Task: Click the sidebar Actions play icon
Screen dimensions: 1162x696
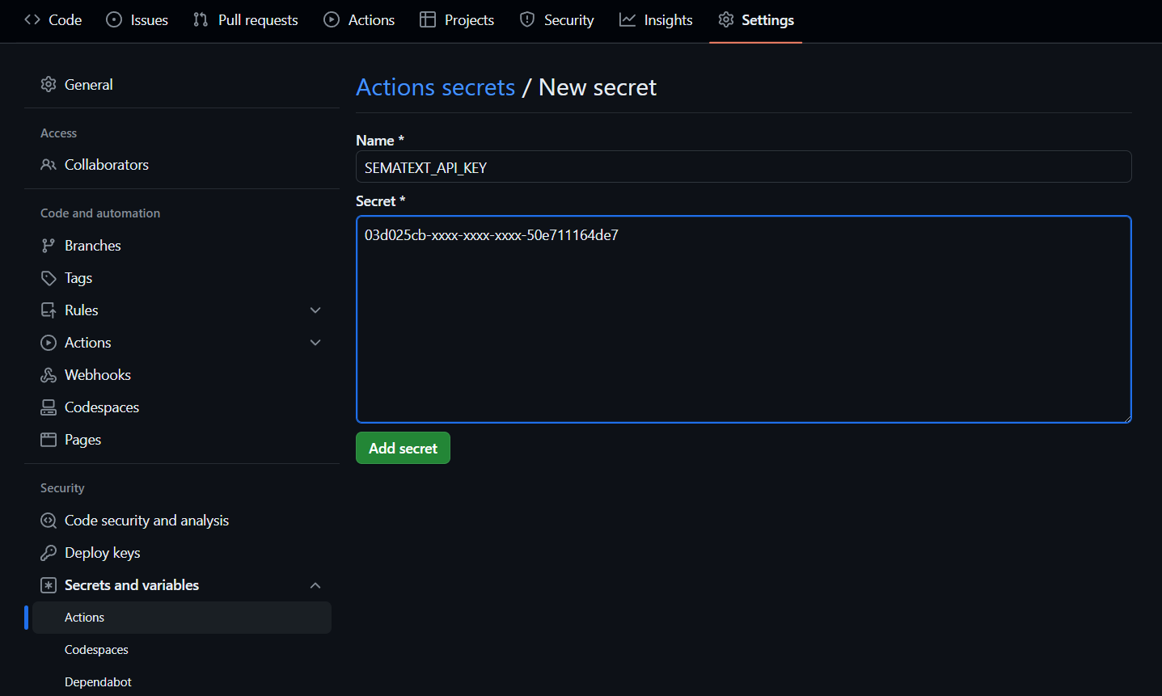Action: coord(49,343)
